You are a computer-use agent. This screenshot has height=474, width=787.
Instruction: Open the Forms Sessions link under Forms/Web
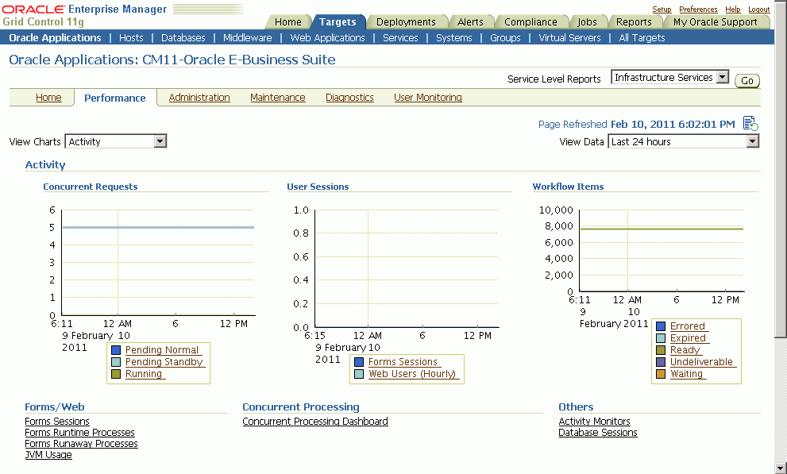coord(57,422)
